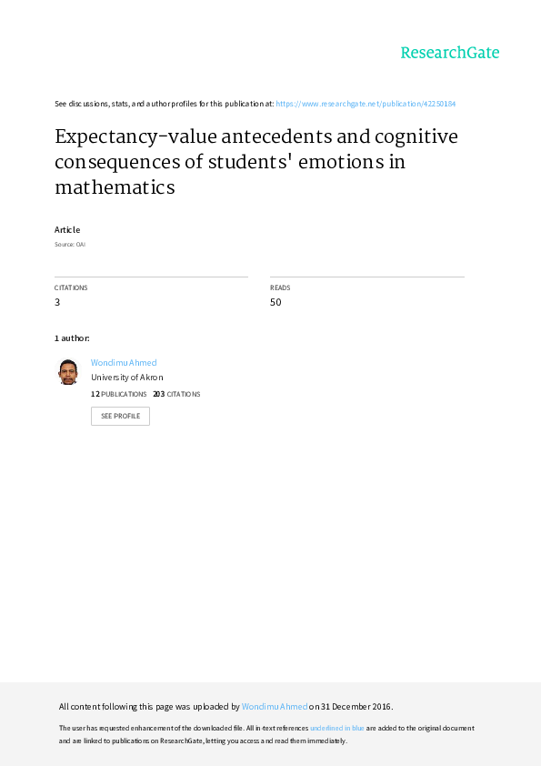The width and height of the screenshot is (541, 766).
Task: Click the '1 author:' heading
Action: 72,338
